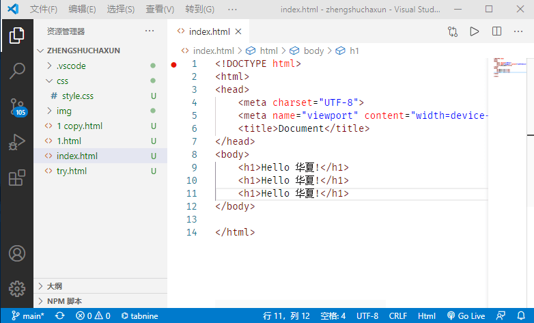Click the Manage gear icon
The image size is (534, 323).
(x=16, y=288)
